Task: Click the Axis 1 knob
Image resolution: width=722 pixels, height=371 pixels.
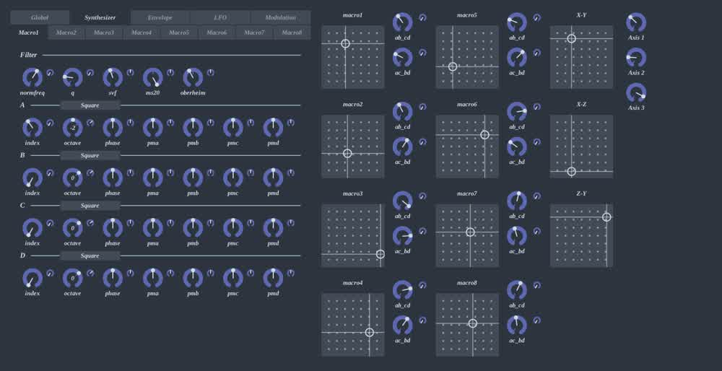Action: (636, 22)
